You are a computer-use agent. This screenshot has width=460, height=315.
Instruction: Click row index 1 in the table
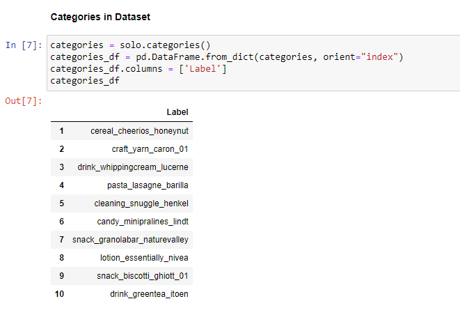(61, 131)
